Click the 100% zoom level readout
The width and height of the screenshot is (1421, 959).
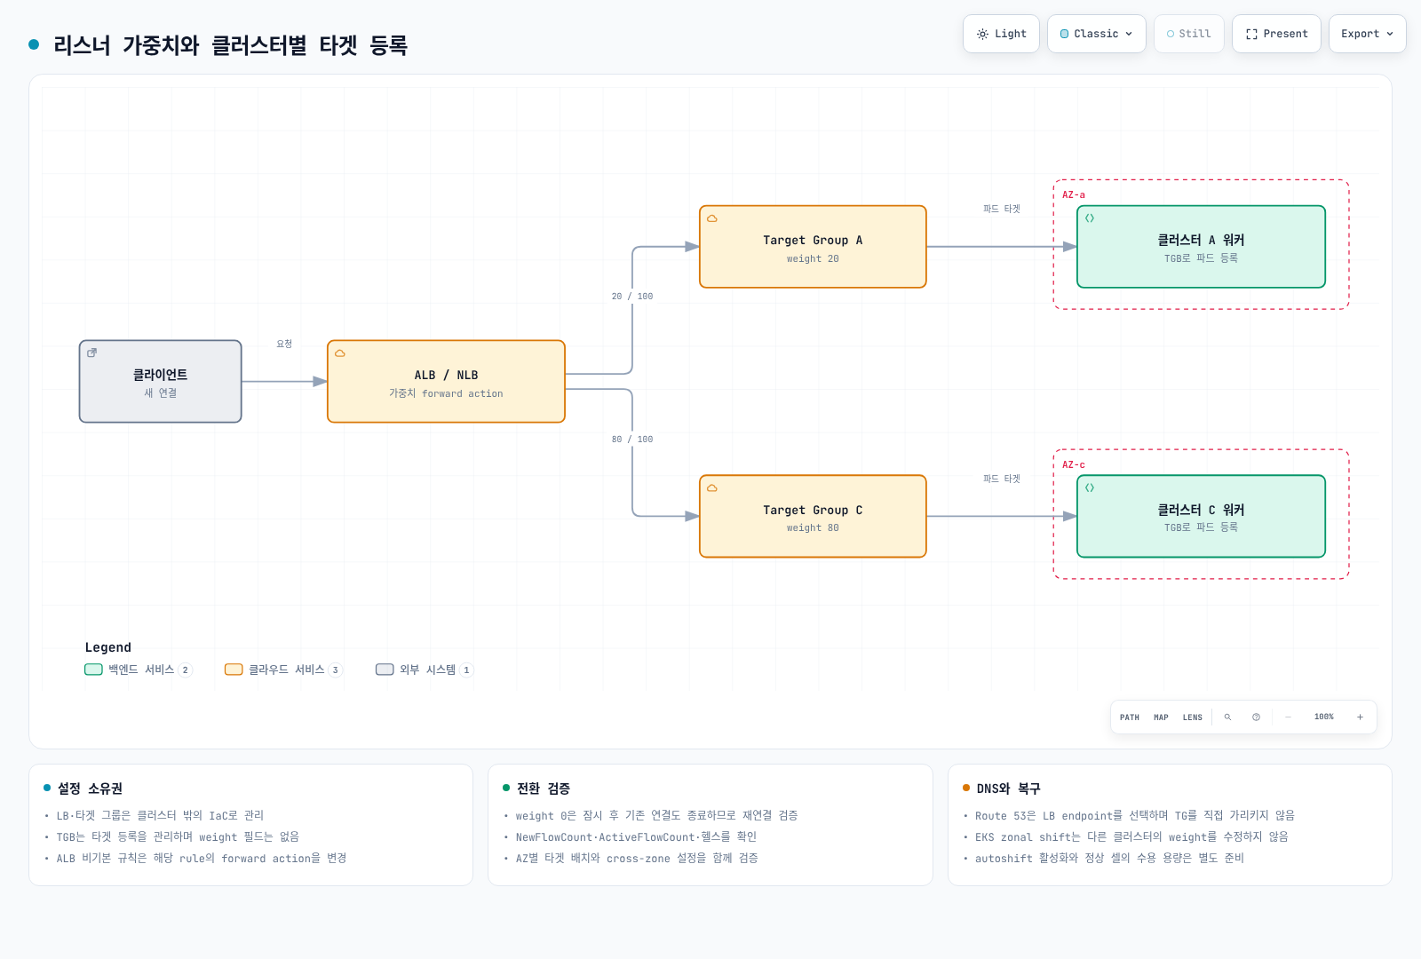pyautogui.click(x=1324, y=717)
